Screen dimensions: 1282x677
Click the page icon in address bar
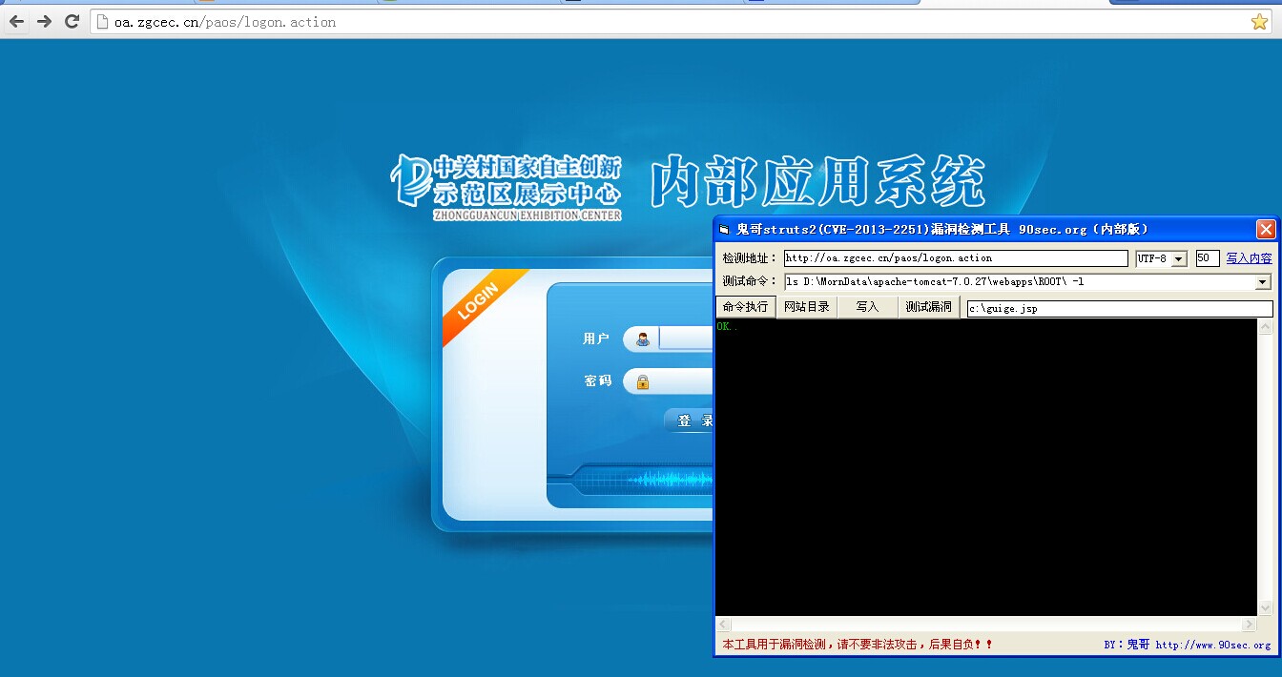click(103, 22)
